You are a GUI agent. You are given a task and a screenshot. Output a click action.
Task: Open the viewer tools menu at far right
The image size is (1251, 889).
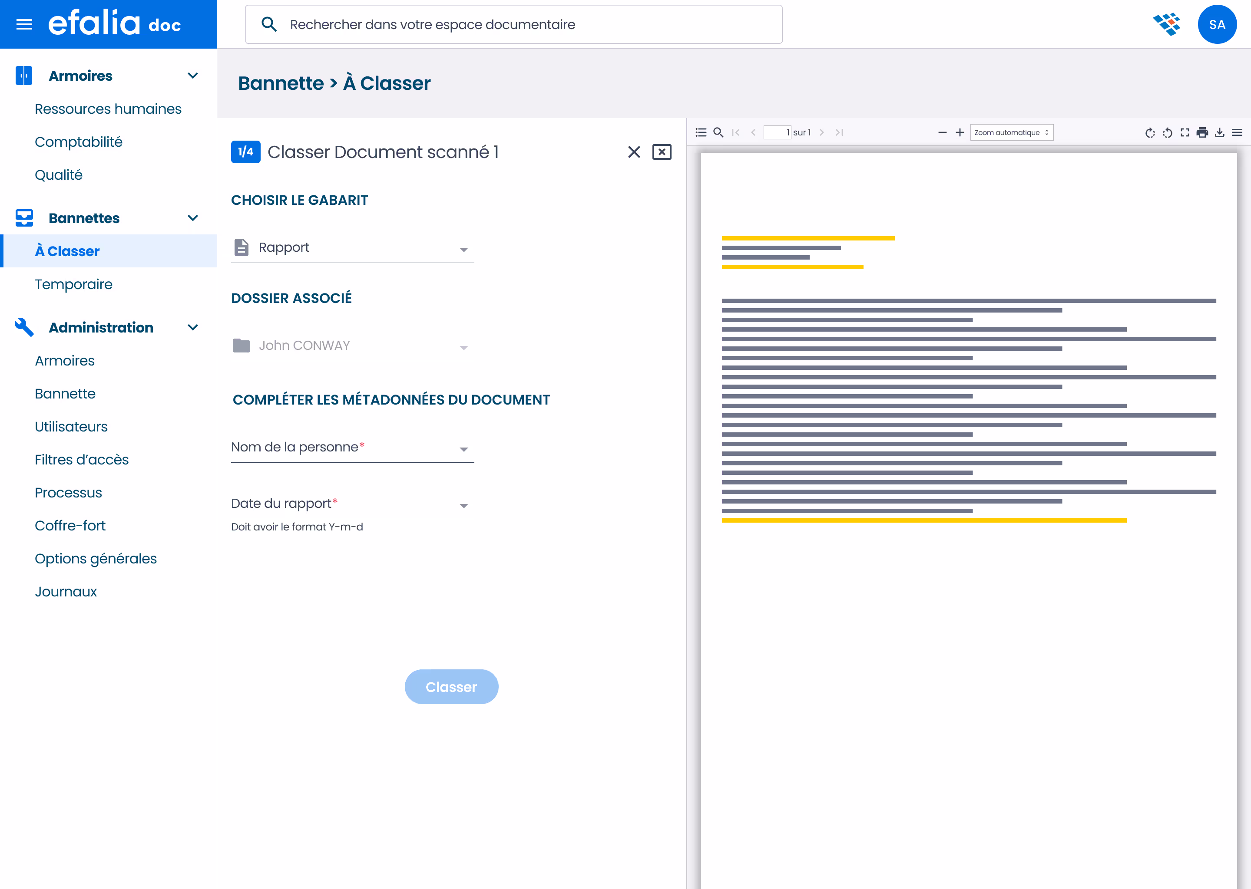coord(1237,132)
